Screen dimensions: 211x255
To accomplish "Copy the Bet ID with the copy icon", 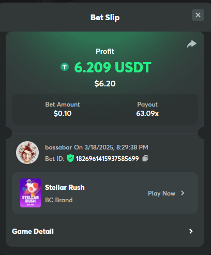I will pos(145,158).
